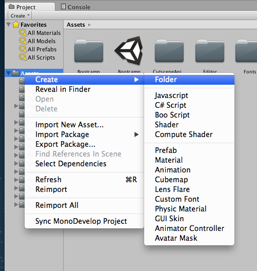Choose Select Dependencies
This screenshot has width=257, height=271.
point(84,164)
